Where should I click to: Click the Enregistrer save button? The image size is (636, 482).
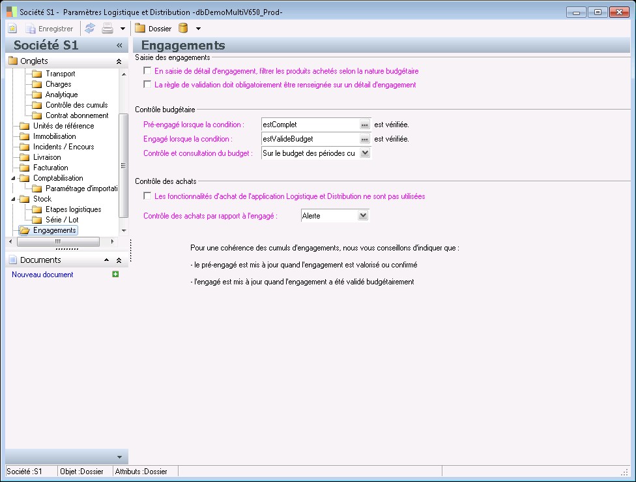[49, 29]
